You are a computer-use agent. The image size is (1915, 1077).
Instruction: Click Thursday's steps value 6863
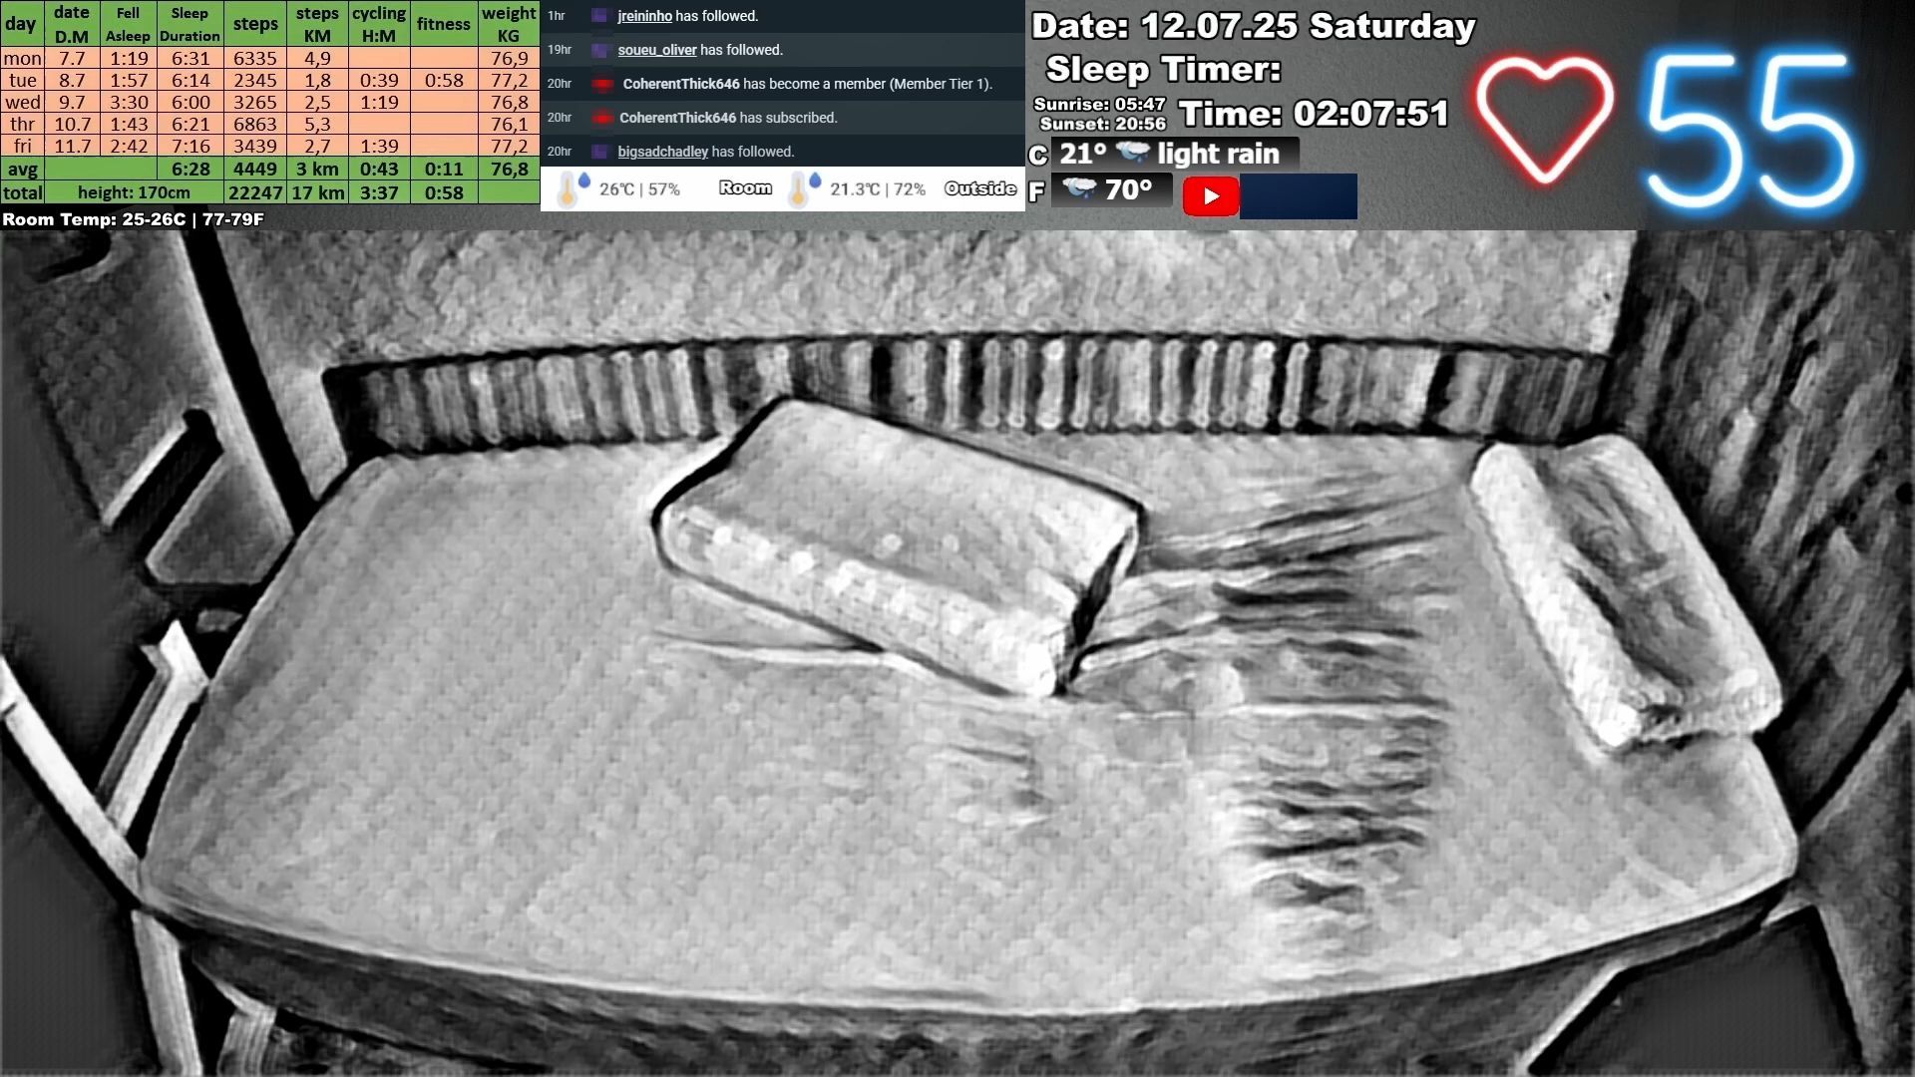(255, 124)
